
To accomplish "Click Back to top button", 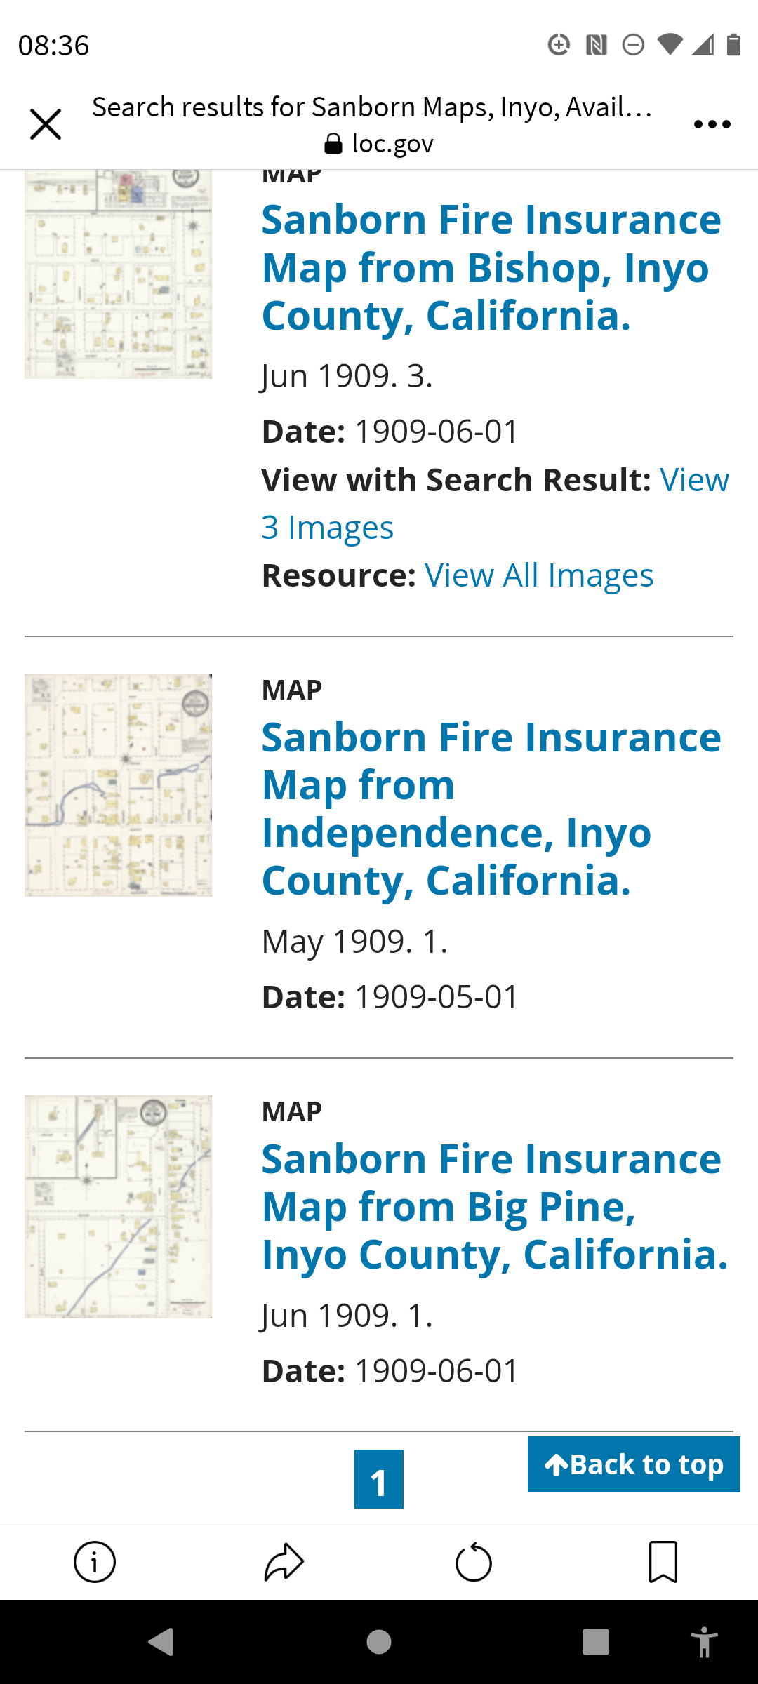I will tap(634, 1464).
